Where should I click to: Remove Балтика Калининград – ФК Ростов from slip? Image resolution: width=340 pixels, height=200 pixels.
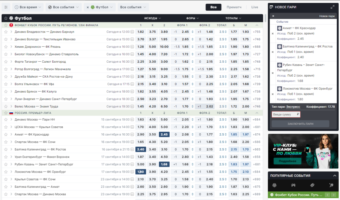point(273,52)
